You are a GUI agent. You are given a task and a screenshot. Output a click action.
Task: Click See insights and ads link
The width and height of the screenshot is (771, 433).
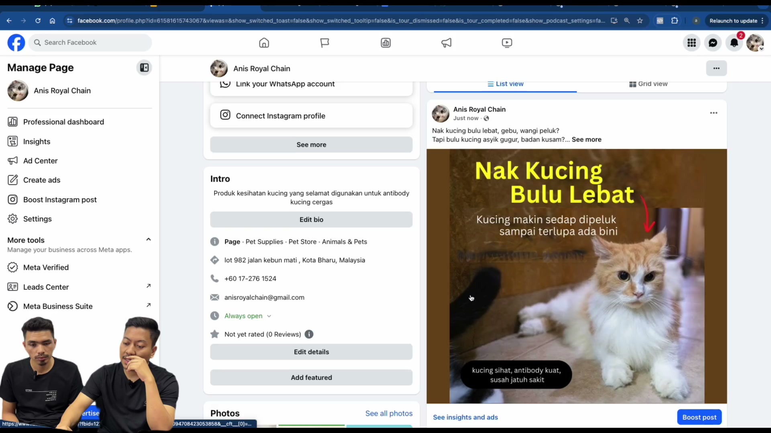tap(465, 417)
